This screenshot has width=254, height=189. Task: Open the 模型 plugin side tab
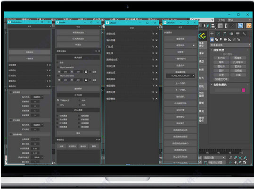201,61
